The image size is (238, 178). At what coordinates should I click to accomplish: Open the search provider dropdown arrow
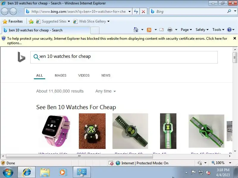pyautogui.click(x=235, y=11)
